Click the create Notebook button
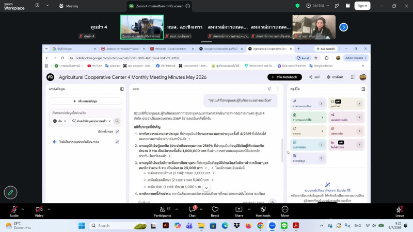Viewport: 413px width, 232px height. click(x=284, y=77)
